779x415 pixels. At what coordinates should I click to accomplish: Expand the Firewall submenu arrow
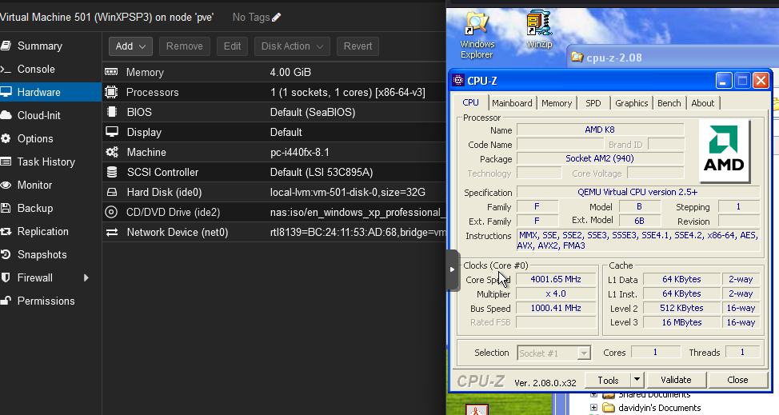pyautogui.click(x=86, y=278)
